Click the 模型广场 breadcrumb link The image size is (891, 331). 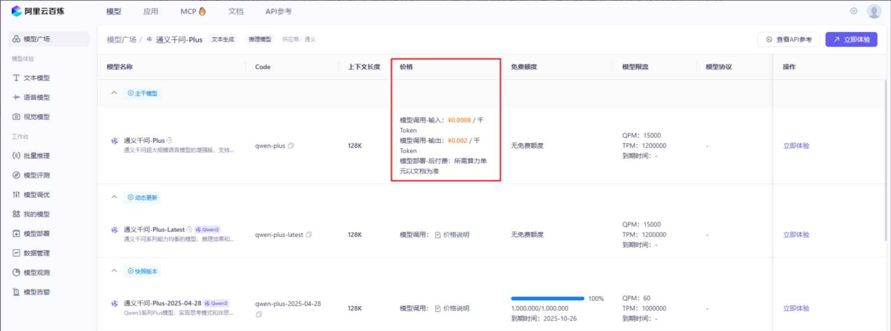pos(122,40)
